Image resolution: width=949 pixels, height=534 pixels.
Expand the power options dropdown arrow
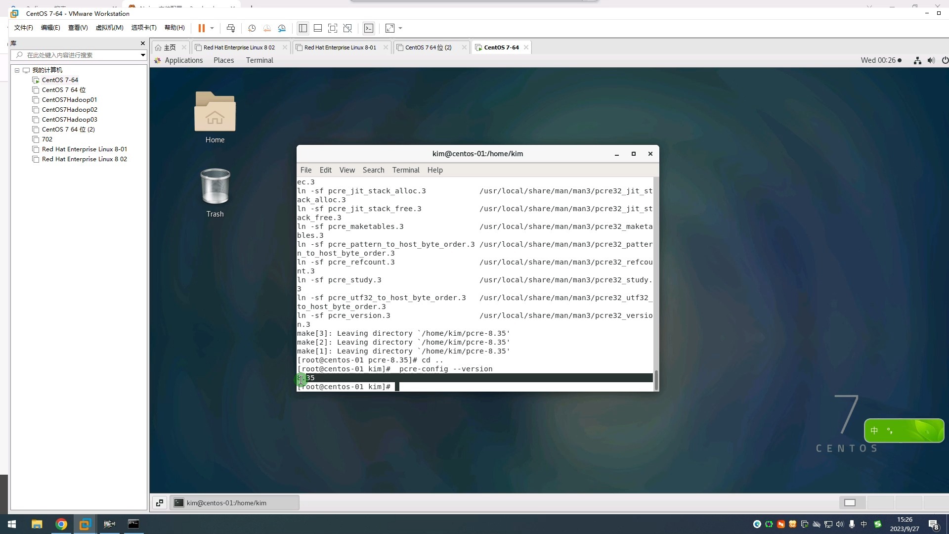(x=212, y=28)
